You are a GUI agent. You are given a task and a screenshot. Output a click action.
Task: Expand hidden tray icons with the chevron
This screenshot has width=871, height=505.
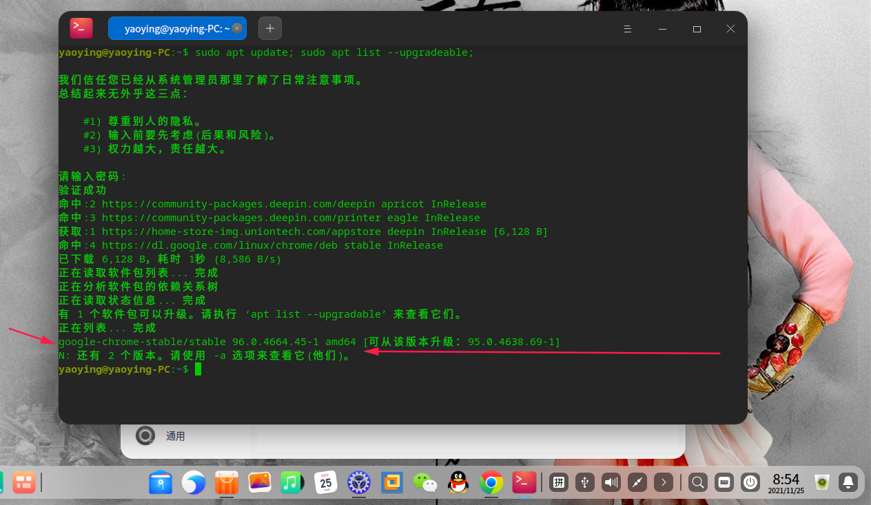point(663,482)
